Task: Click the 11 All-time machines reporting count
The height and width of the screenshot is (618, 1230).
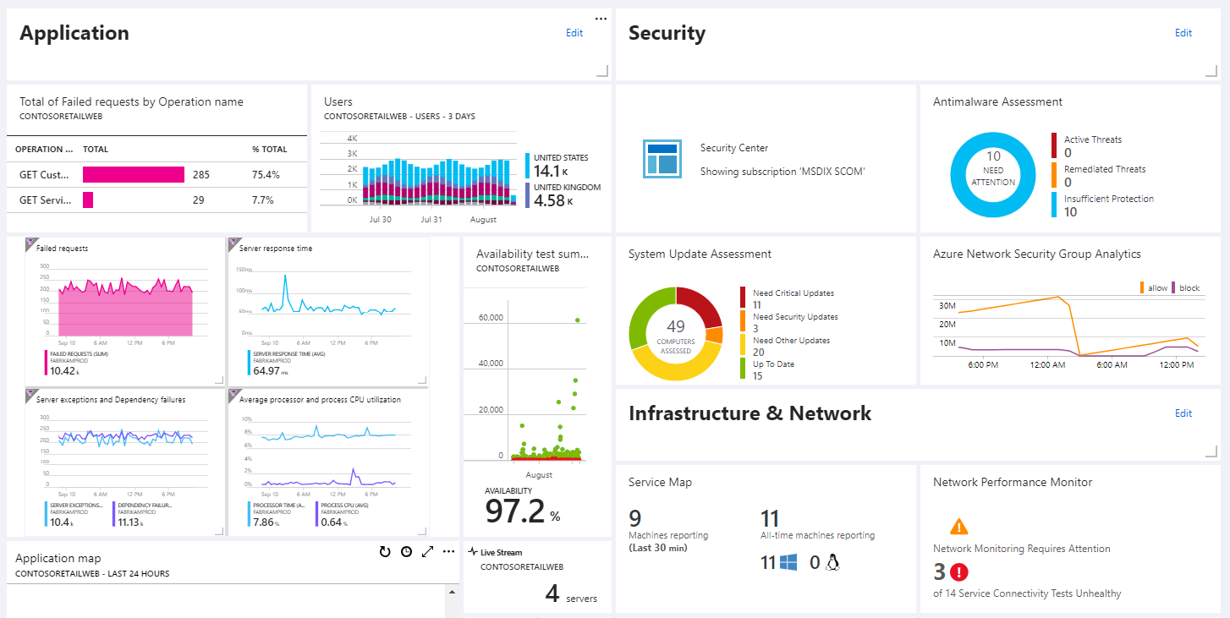Action: pyautogui.click(x=770, y=518)
